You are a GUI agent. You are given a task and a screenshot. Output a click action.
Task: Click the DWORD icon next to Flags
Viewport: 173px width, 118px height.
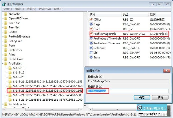click(91, 24)
